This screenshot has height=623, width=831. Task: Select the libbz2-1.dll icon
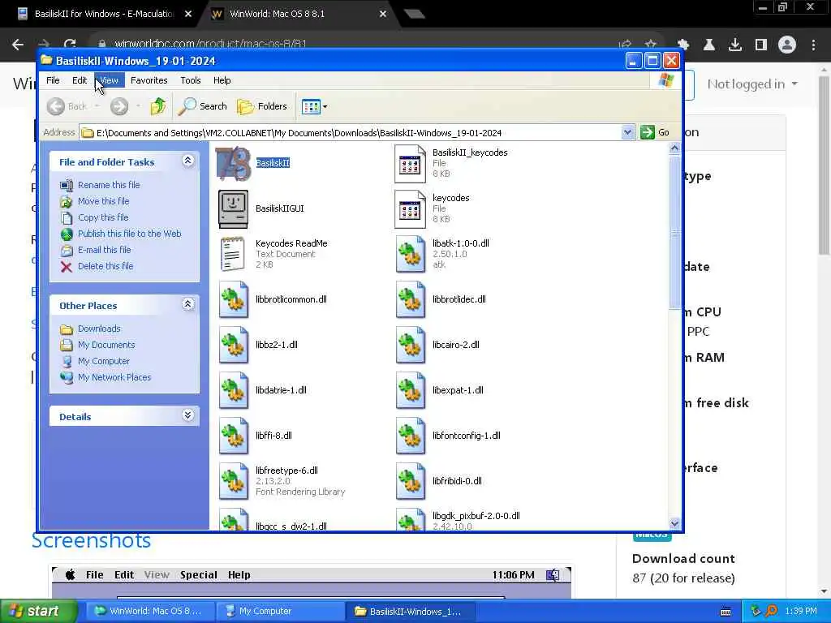(233, 346)
